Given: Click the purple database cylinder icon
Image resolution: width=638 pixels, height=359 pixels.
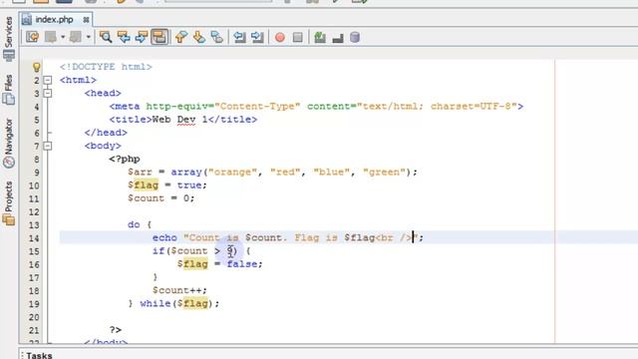Looking at the screenshot, I should (355, 37).
